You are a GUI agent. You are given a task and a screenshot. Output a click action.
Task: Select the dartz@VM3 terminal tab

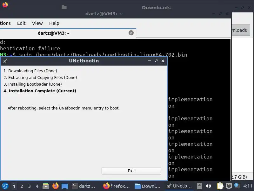68,33
